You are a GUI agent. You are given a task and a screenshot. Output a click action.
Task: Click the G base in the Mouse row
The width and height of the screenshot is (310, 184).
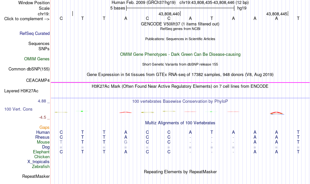(126, 142)
